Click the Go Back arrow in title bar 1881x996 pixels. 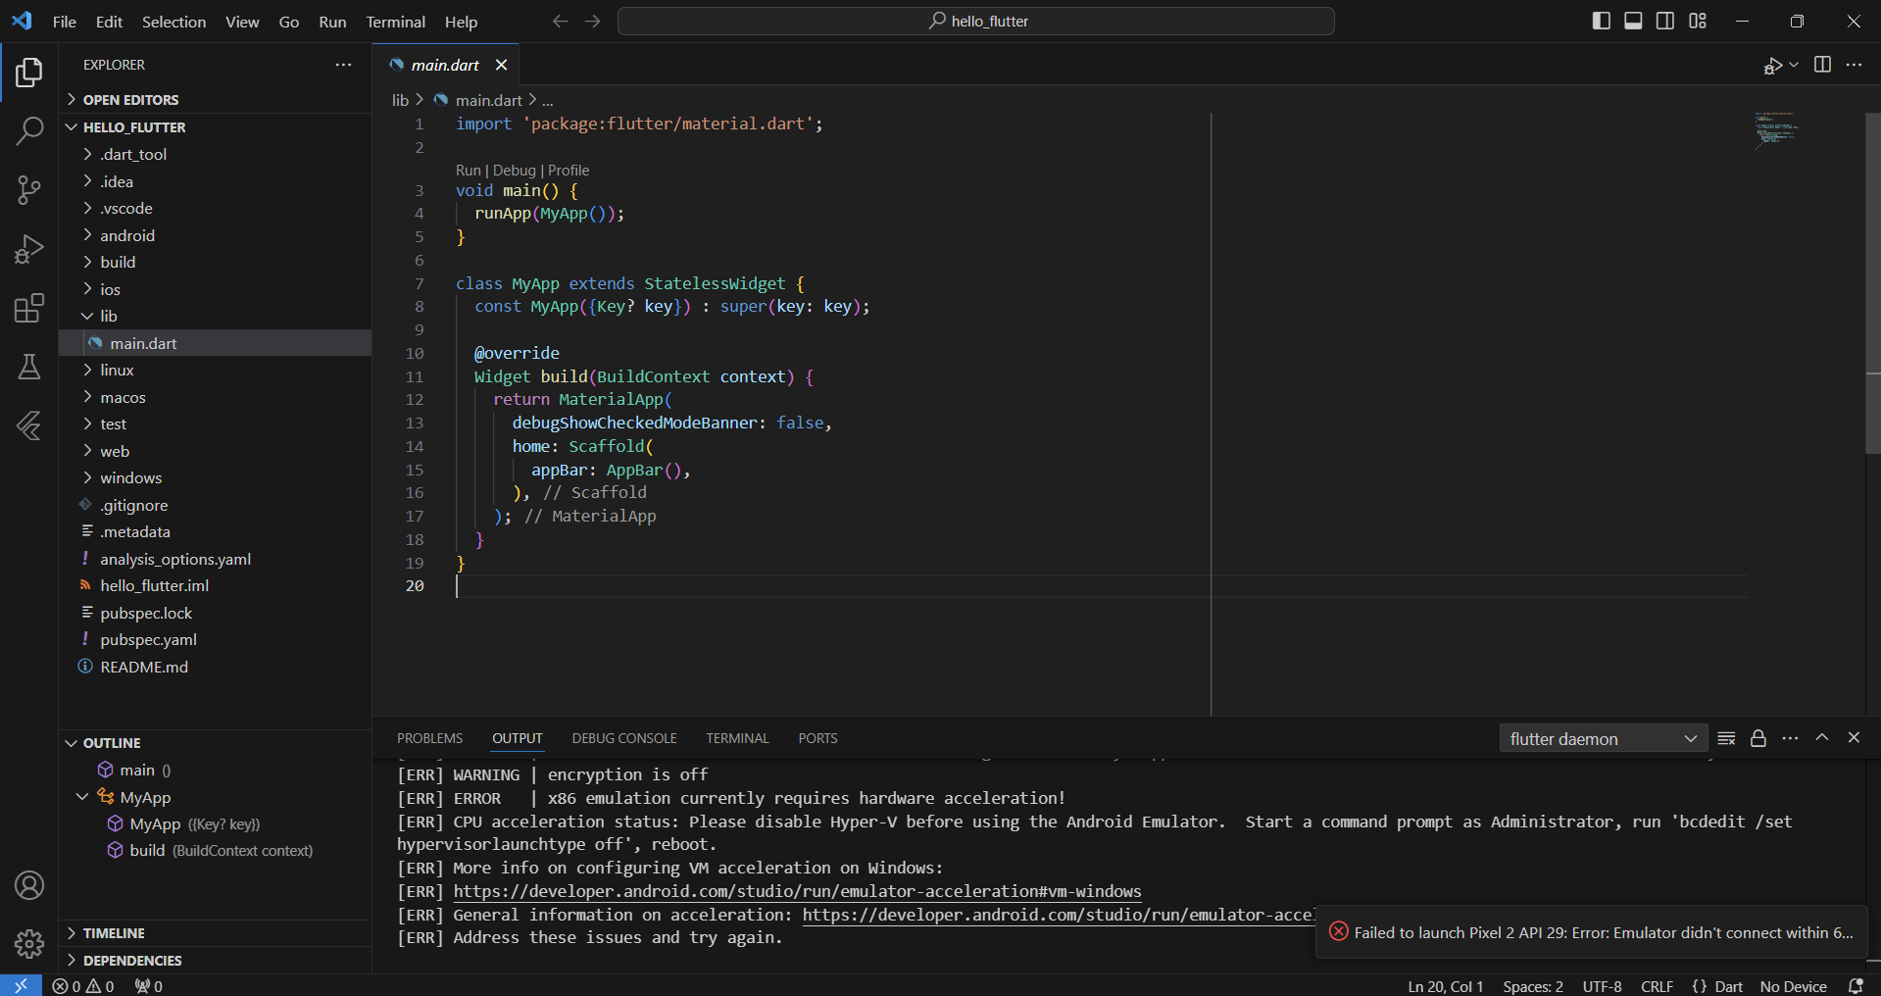[x=560, y=21]
